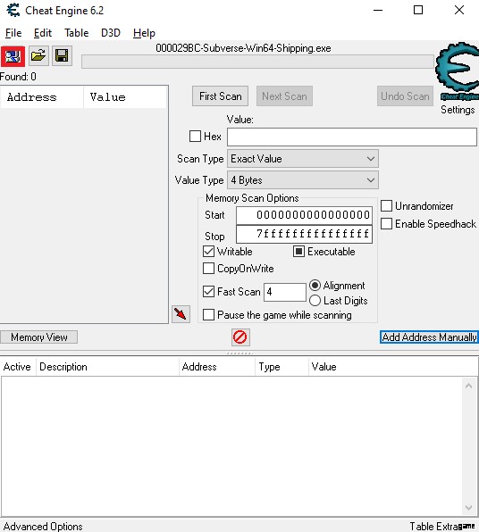Image resolution: width=479 pixels, height=532 pixels.
Task: Click the floppy disk save icon
Action: (62, 55)
